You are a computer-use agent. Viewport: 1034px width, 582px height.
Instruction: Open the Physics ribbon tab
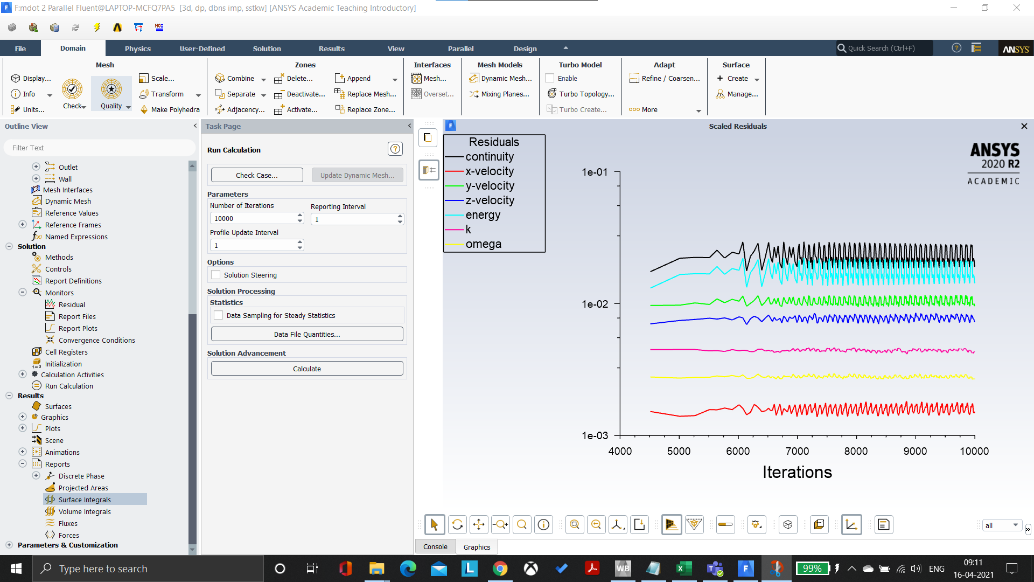[x=138, y=48]
